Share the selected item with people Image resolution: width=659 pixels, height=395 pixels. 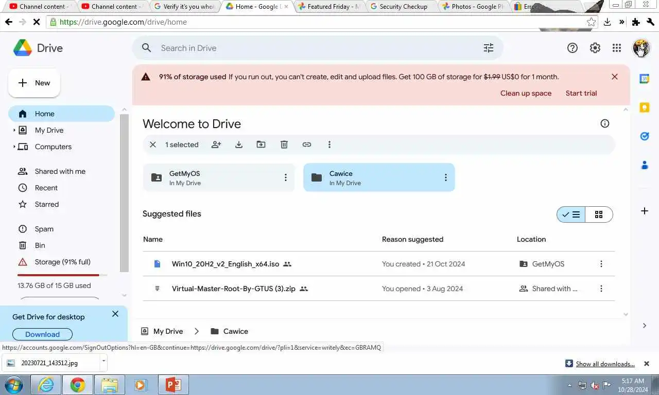pos(216,145)
